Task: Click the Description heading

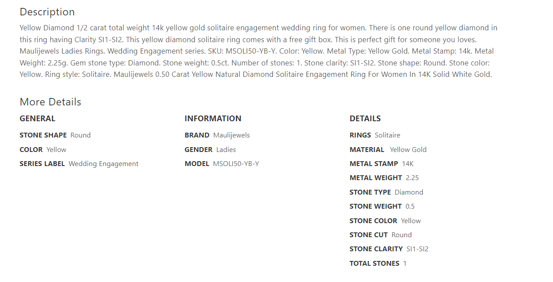Action: tap(47, 12)
